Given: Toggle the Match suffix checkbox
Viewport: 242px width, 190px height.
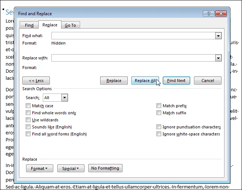Looking at the screenshot, I should tap(159, 113).
